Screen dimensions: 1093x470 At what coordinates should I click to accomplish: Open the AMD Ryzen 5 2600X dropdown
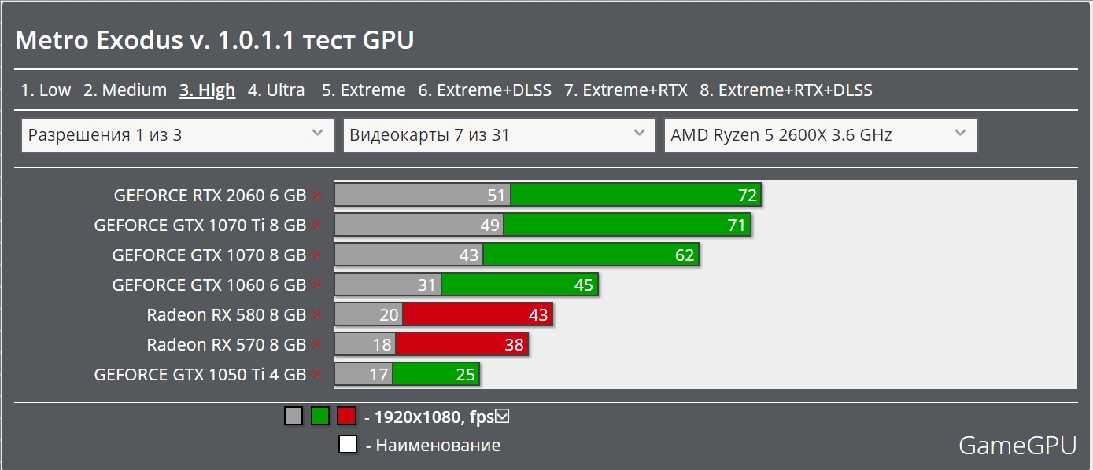[820, 135]
